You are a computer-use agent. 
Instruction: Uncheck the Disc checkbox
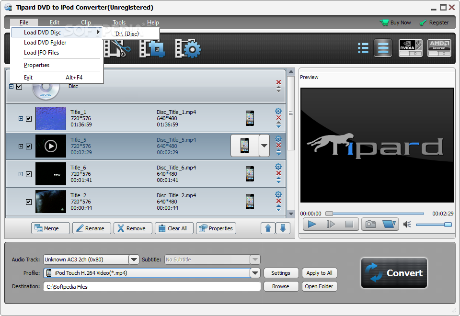pyautogui.click(x=19, y=87)
